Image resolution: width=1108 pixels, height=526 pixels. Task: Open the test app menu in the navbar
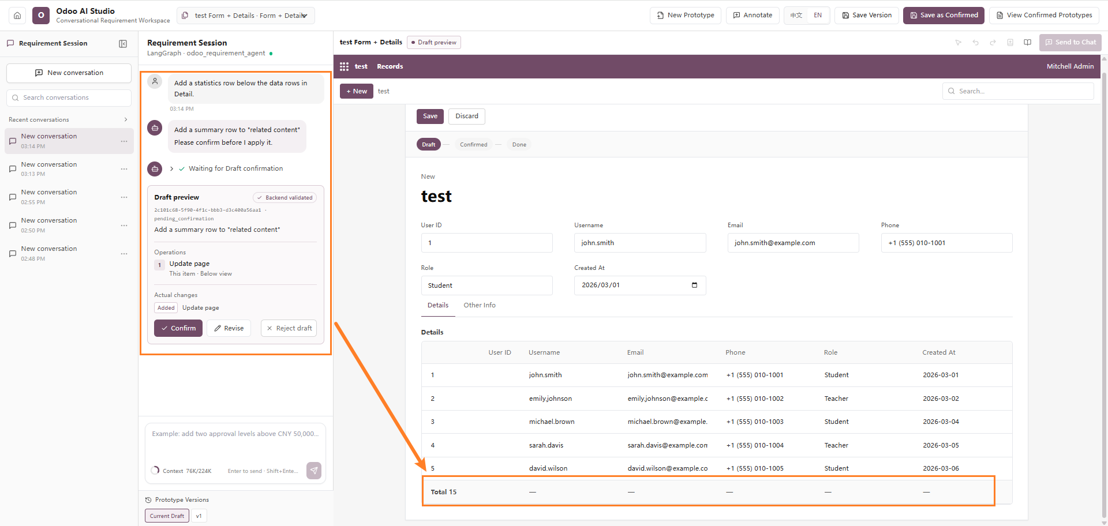pyautogui.click(x=361, y=66)
